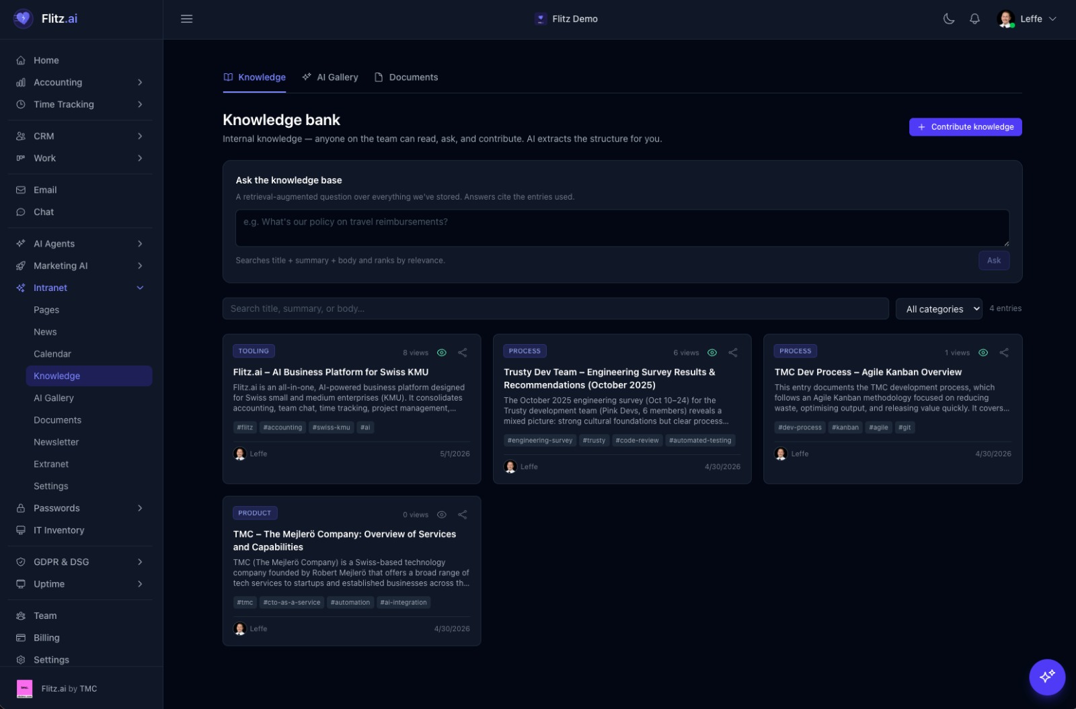Open News under Intranet
Viewport: 1076px width, 709px height.
tap(45, 333)
